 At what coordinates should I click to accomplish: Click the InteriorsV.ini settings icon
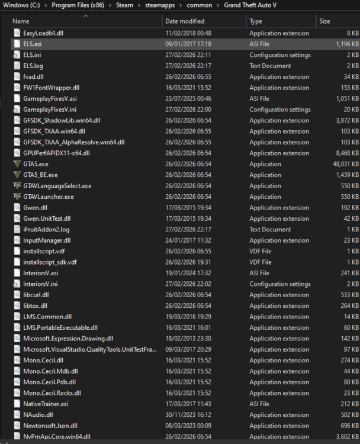click(17, 284)
